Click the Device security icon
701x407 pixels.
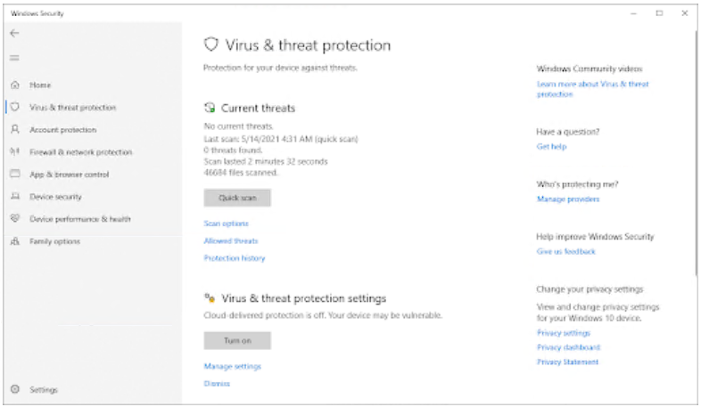(15, 197)
